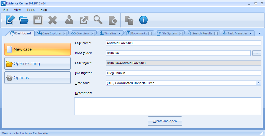Click the document with arrow toolbar icon

(x=113, y=20)
